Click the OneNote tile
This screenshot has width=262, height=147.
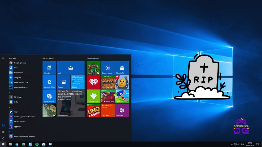point(122,110)
